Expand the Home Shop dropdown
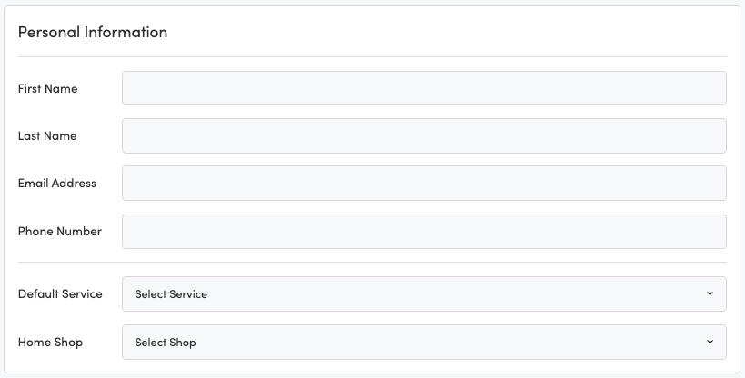 pyautogui.click(x=424, y=343)
